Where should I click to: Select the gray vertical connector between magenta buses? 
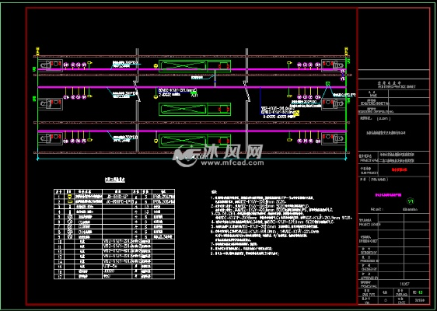point(215,79)
